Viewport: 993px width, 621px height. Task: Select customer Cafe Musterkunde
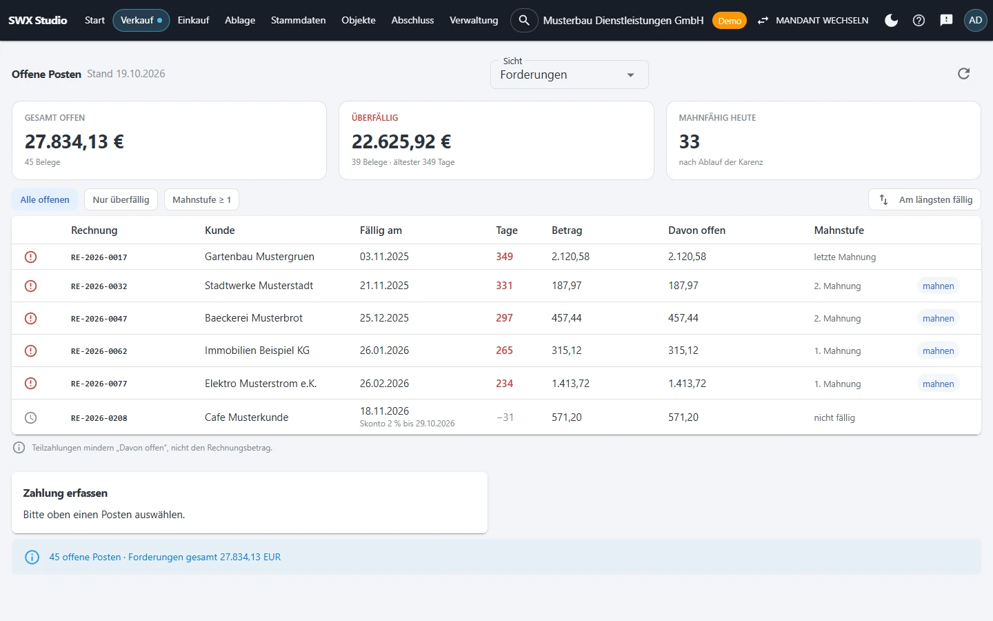pyautogui.click(x=246, y=417)
